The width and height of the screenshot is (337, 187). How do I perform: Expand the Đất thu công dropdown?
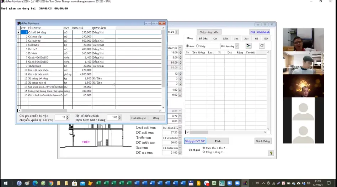237,46
